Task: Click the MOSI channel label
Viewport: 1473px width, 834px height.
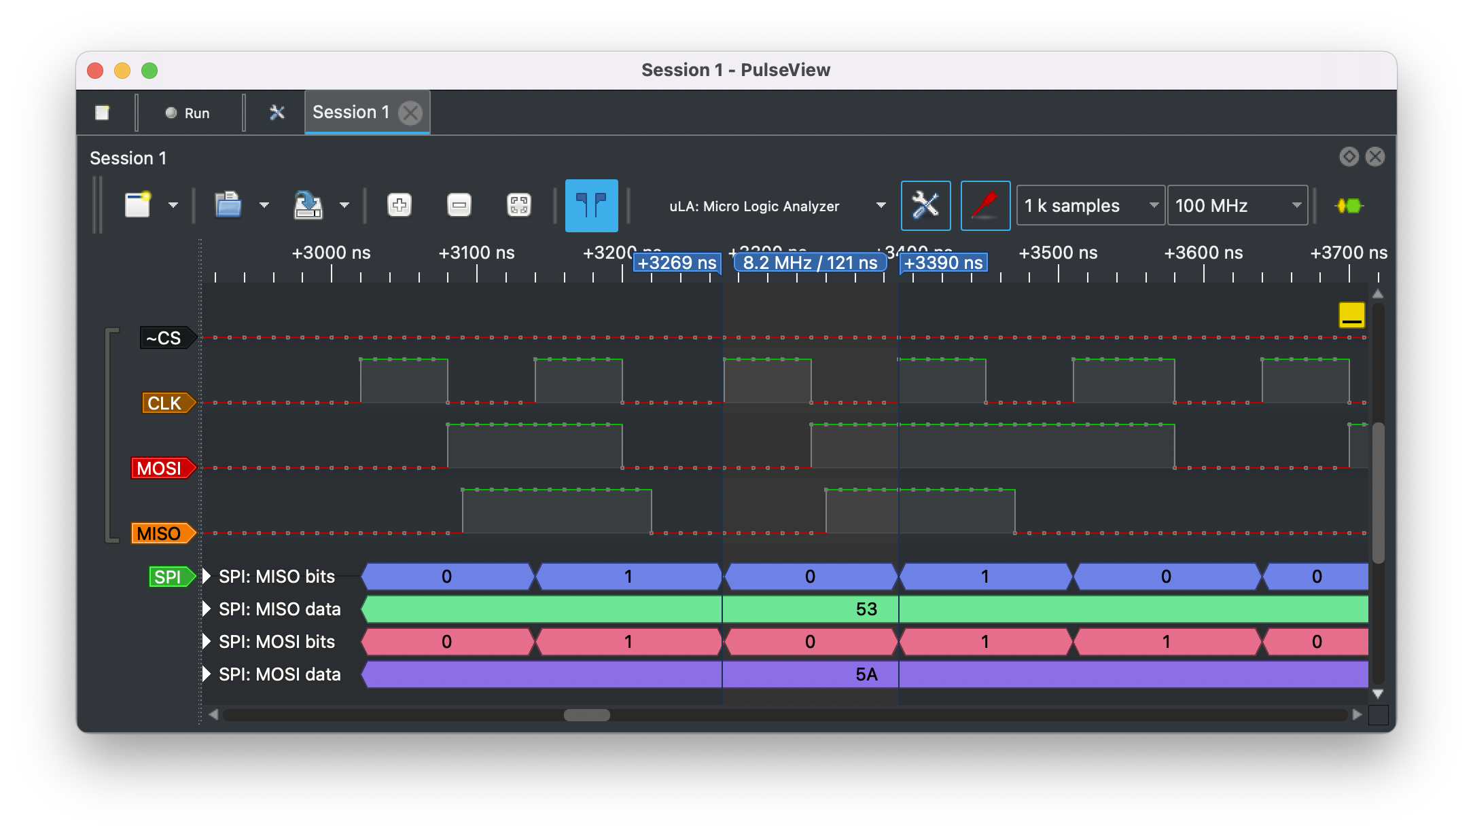Action: [x=160, y=468]
